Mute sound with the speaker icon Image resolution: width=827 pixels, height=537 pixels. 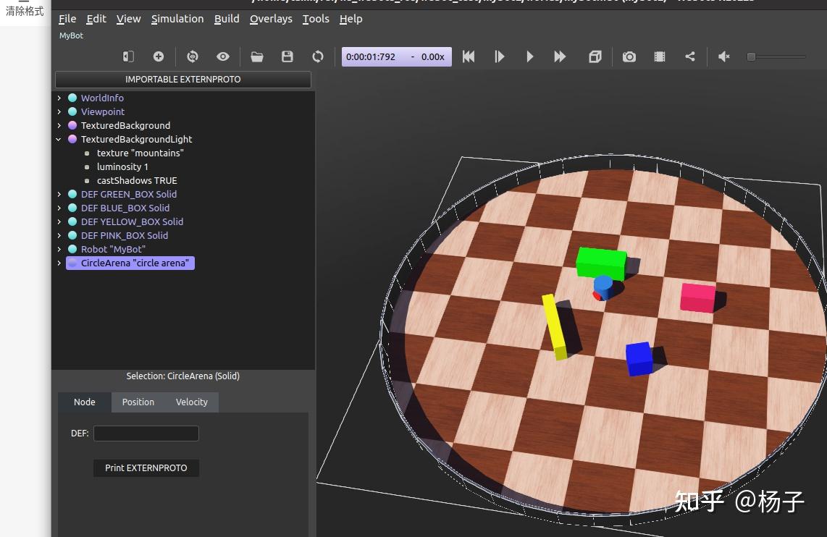[x=723, y=56]
